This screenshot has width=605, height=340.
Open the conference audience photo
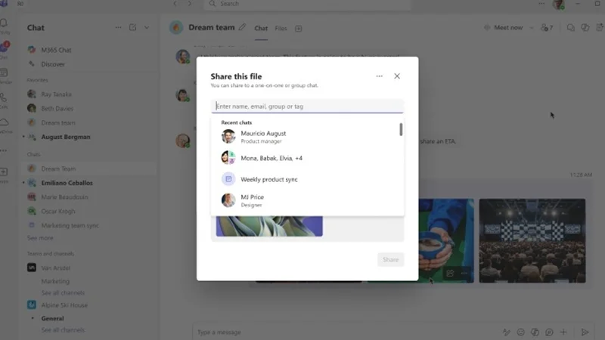click(x=532, y=240)
